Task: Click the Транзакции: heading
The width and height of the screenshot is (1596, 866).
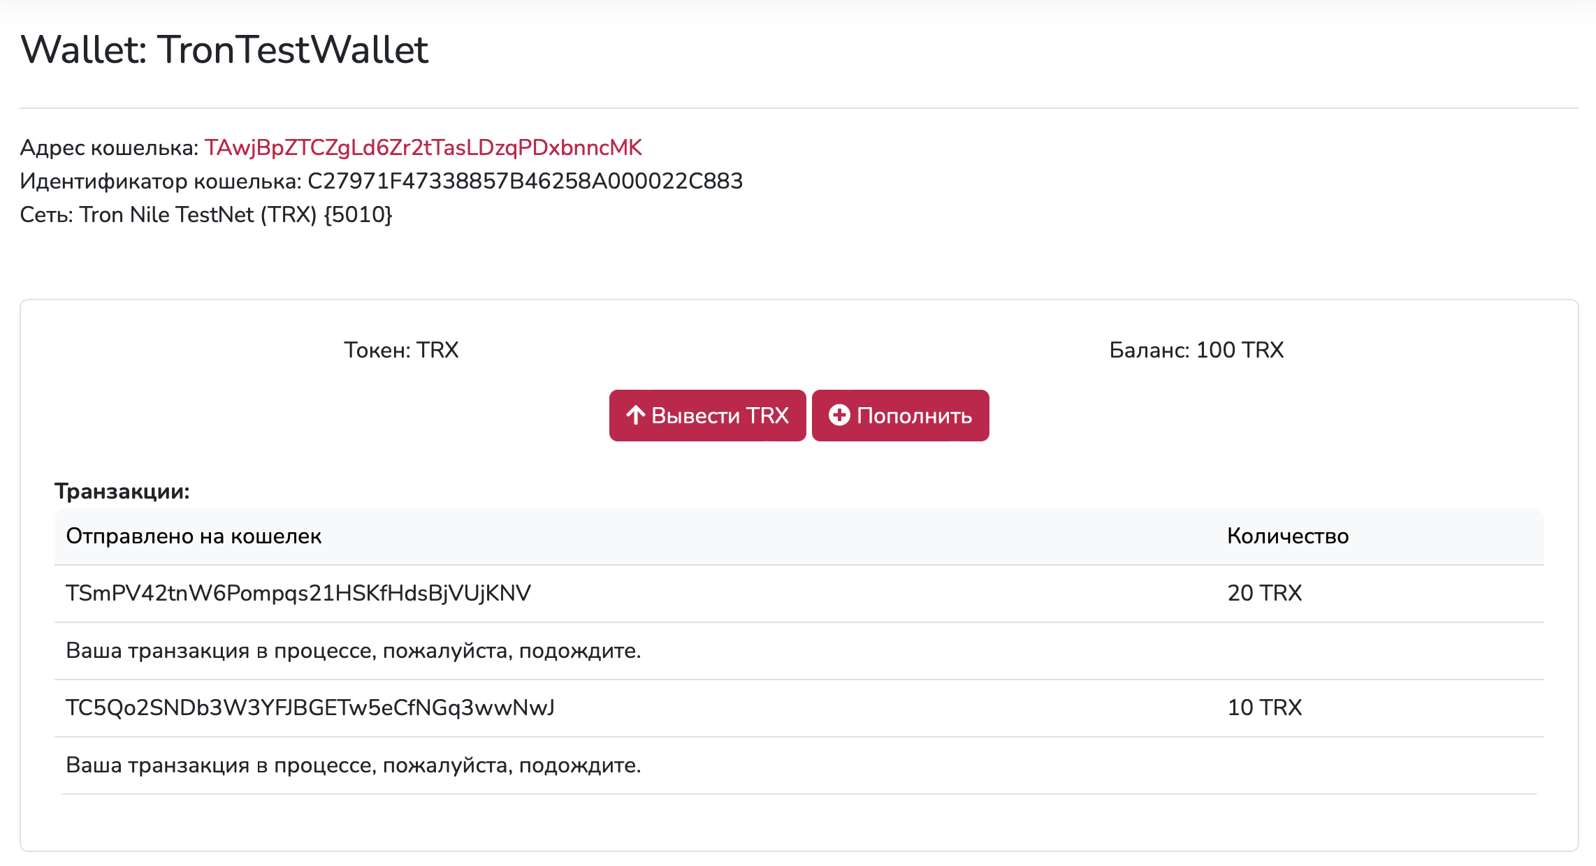Action: tap(122, 492)
